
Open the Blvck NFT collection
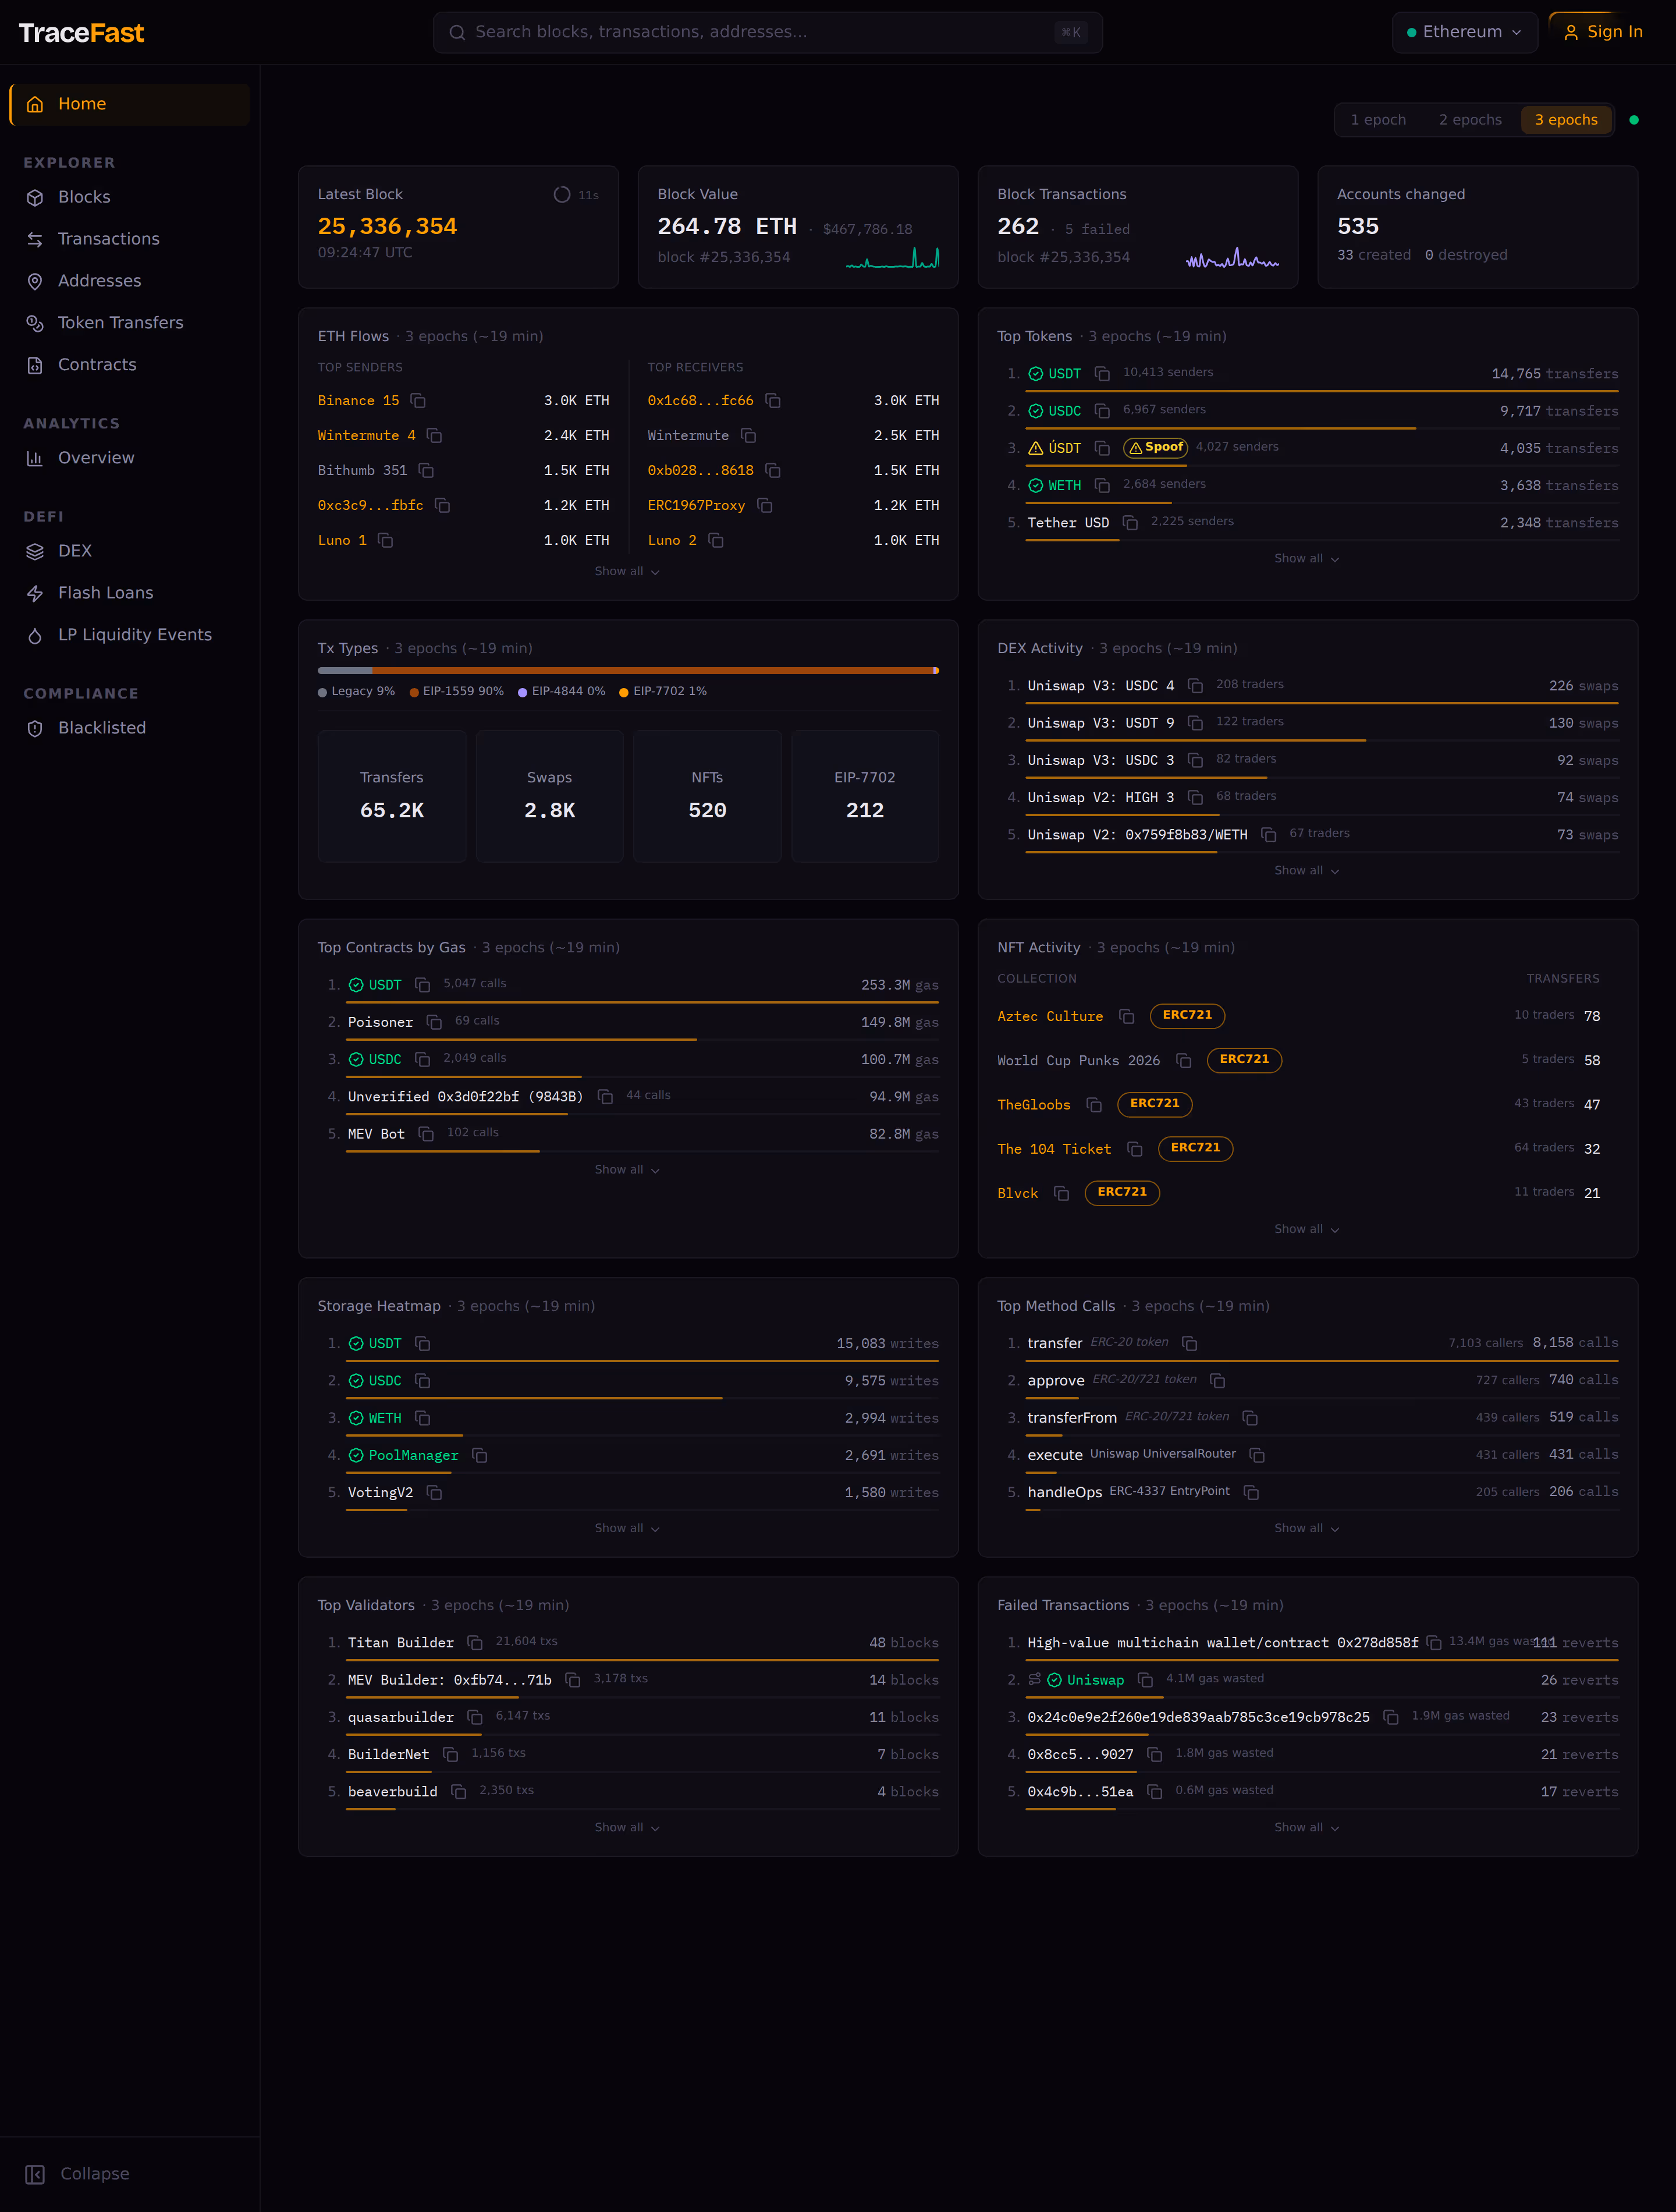pos(1018,1194)
